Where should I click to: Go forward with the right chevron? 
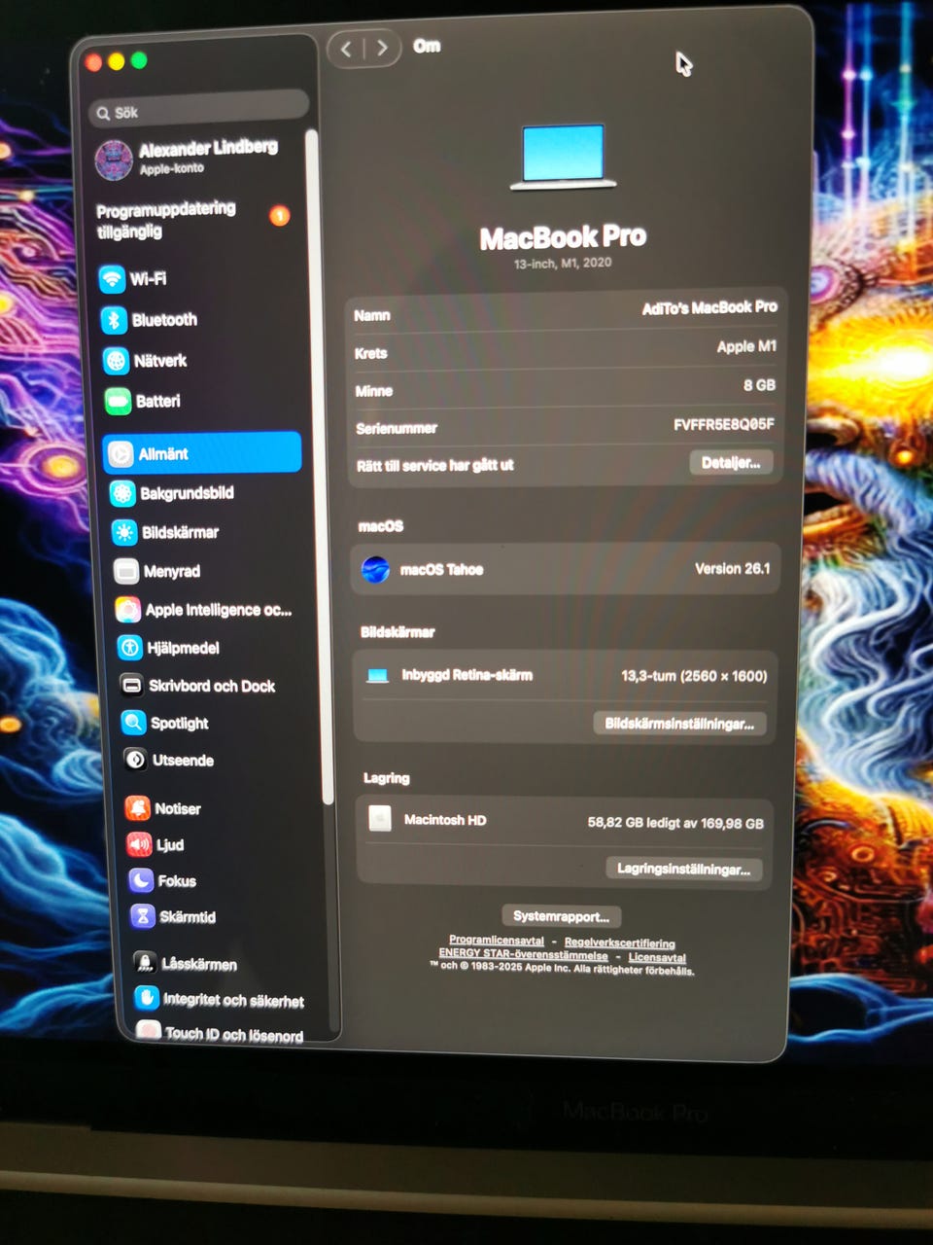382,48
